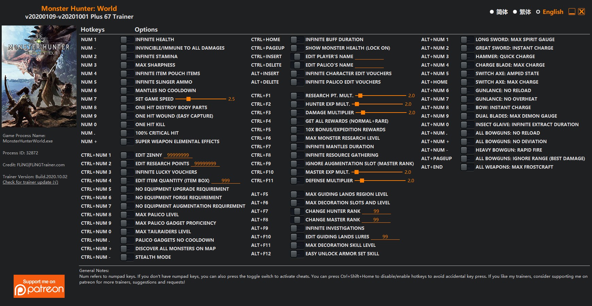Toggle Show Monster Health (Lock On)
Screen dimensions: 592x306
click(x=297, y=48)
